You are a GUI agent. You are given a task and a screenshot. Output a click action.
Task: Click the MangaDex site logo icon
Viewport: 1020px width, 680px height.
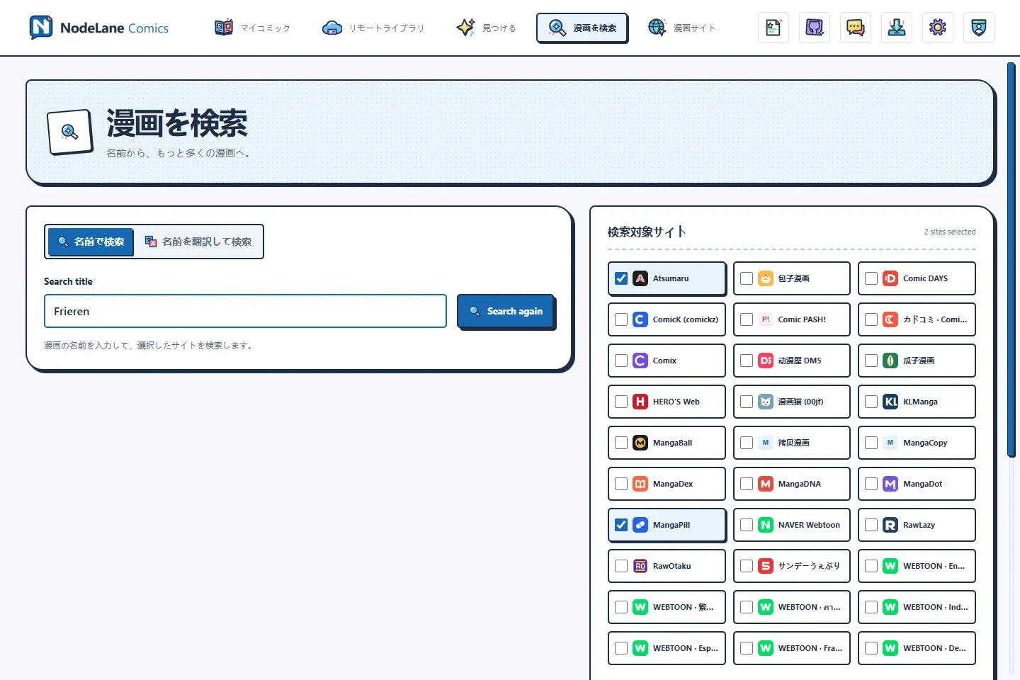(640, 484)
